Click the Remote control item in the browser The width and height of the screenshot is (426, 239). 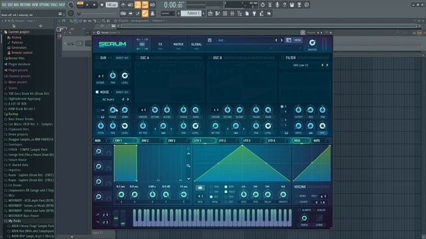[x=22, y=52]
